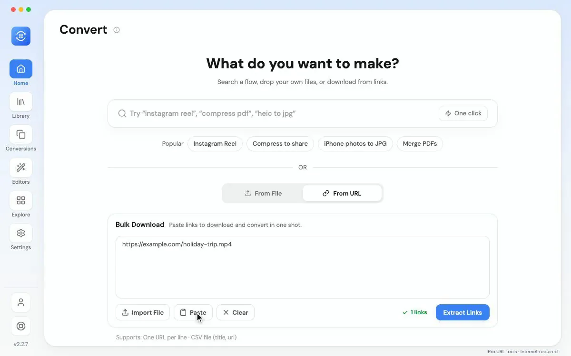
Task: Click the search magnifier icon
Action: point(122,113)
